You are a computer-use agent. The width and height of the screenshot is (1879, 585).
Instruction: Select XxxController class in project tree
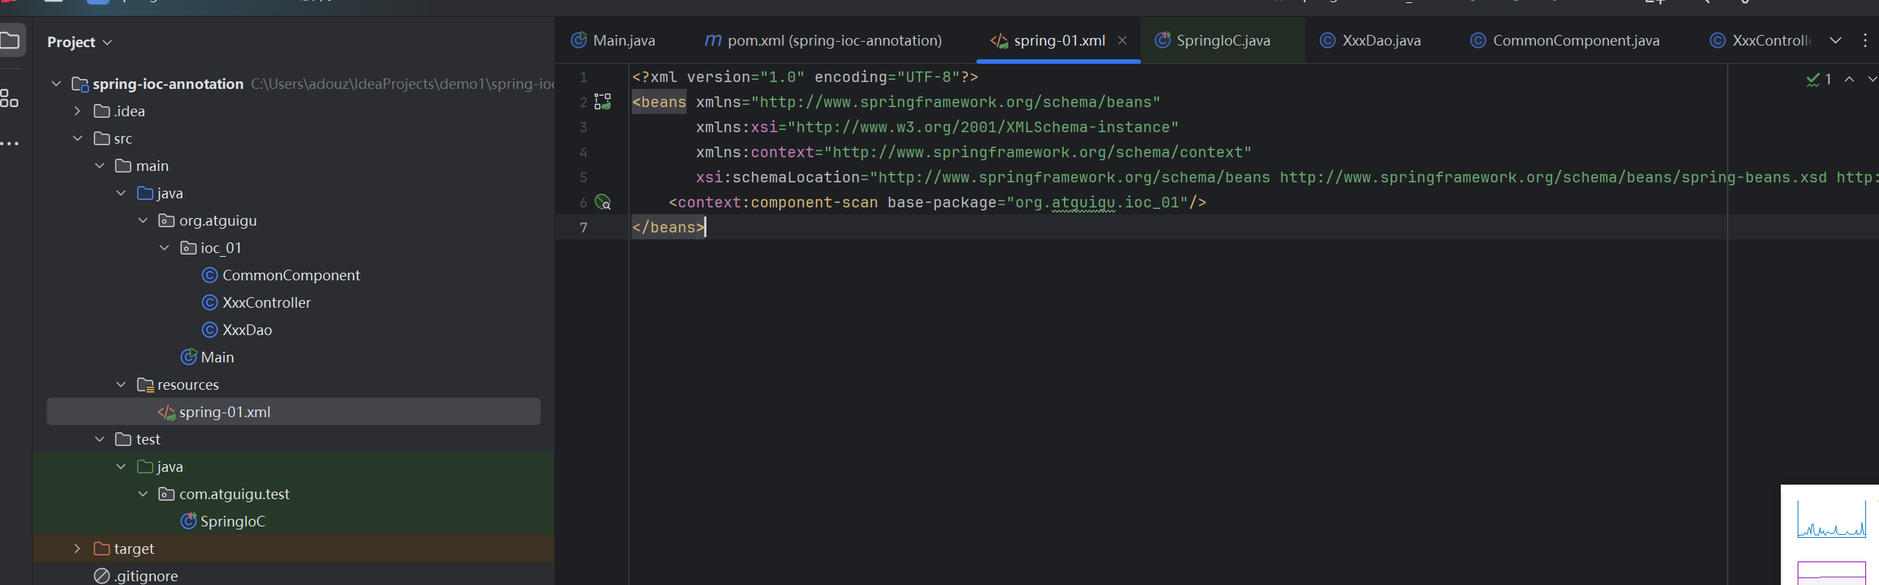[266, 302]
